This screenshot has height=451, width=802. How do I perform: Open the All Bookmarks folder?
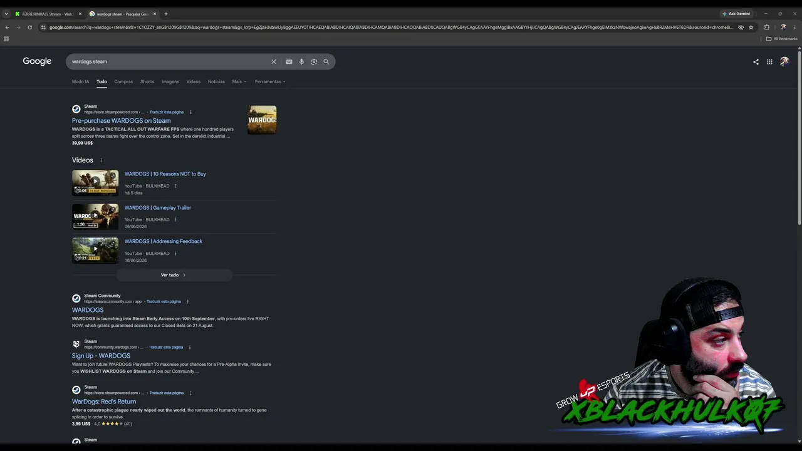click(782, 39)
